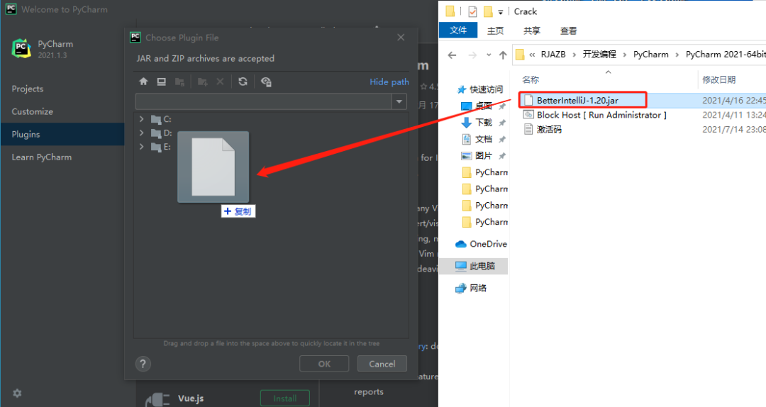Unpin 桌面 using its pin icon
The width and height of the screenshot is (766, 407).
(501, 106)
